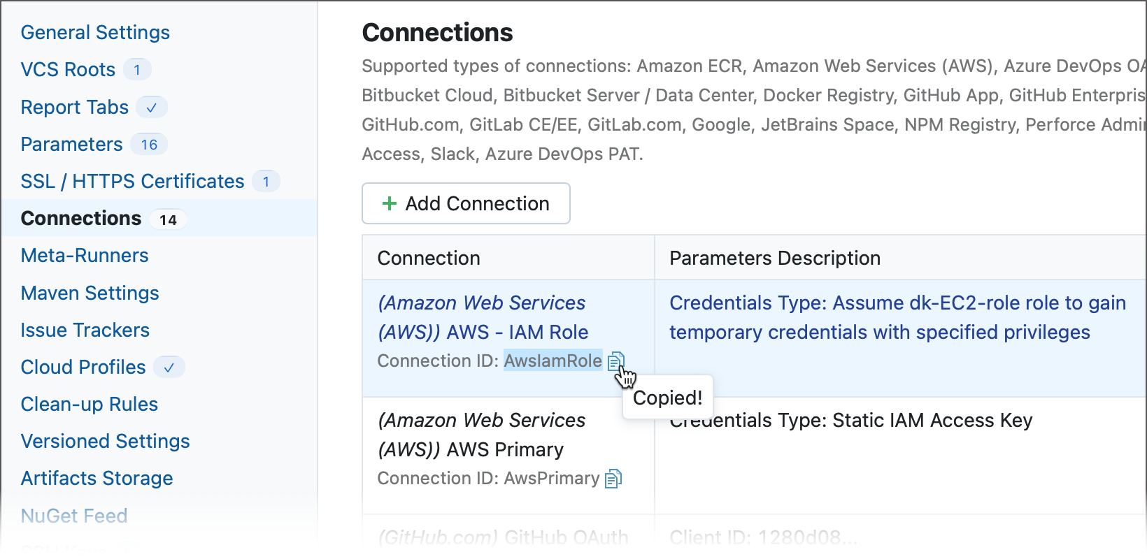Click the green plus icon in Add Connection
The image size is (1147, 559).
point(390,203)
